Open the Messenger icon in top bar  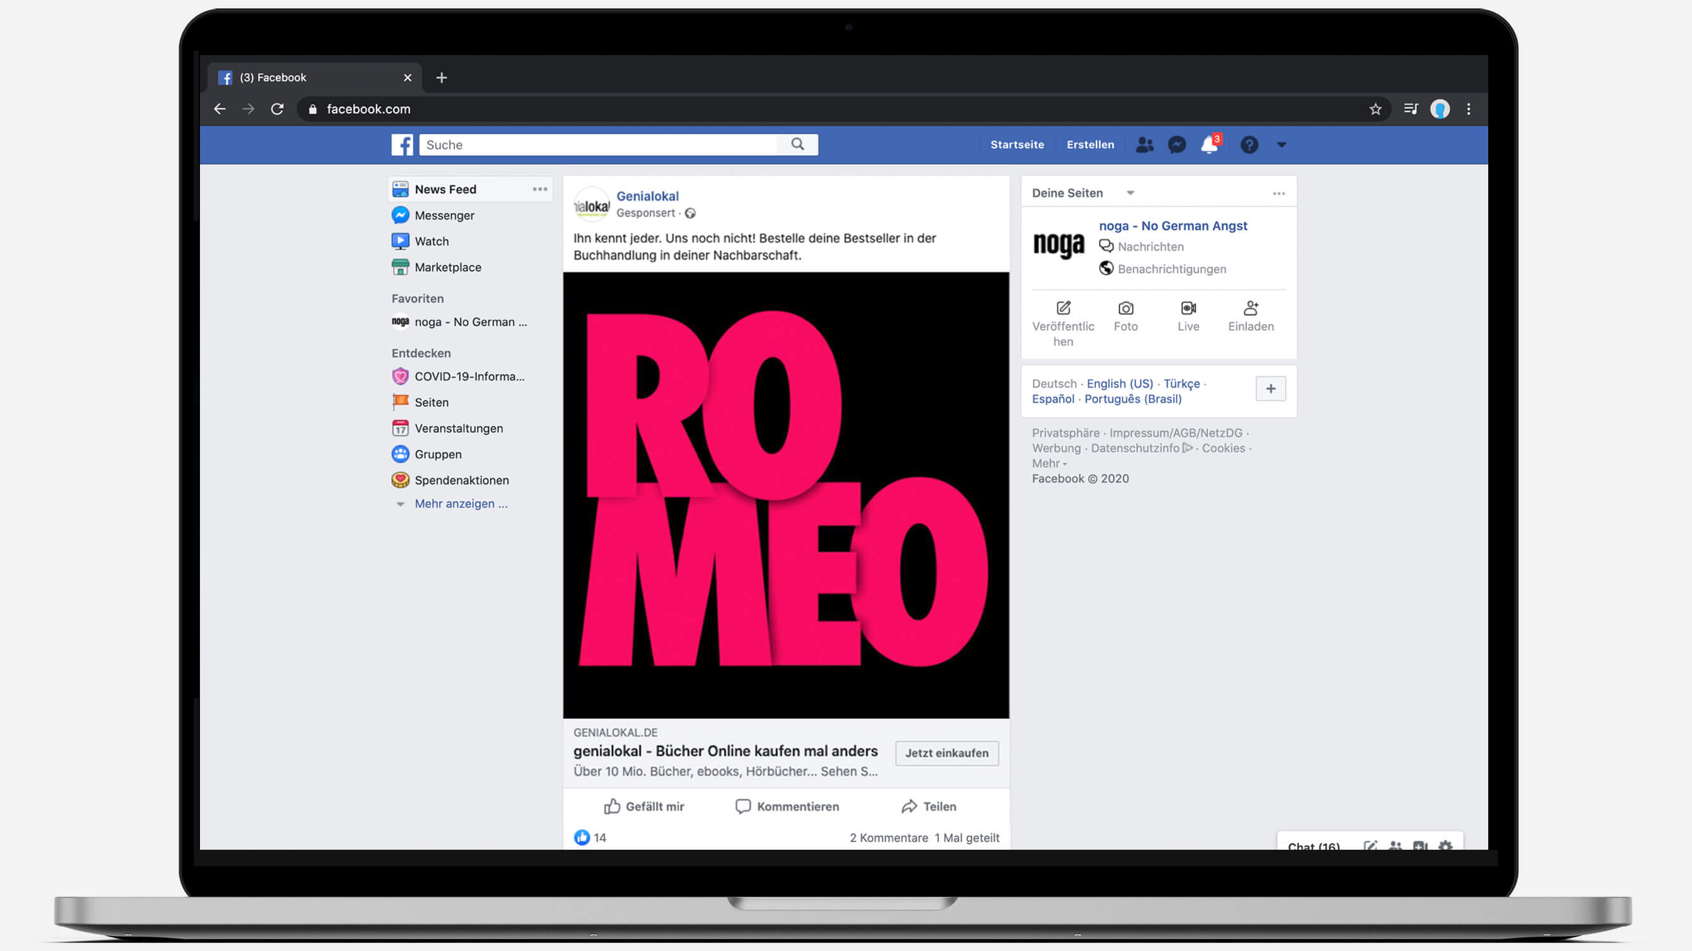click(x=1176, y=144)
